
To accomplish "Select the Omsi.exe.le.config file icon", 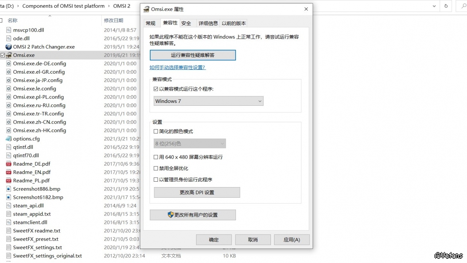I will coord(9,89).
